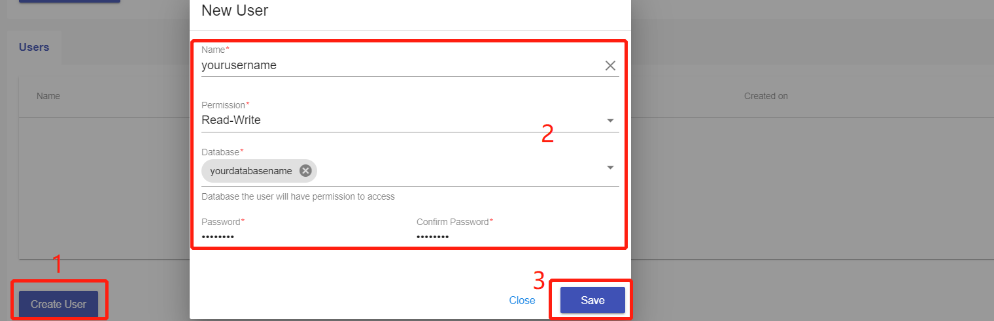Switch to the Users tab
Screen dimensions: 994x321
[x=34, y=48]
